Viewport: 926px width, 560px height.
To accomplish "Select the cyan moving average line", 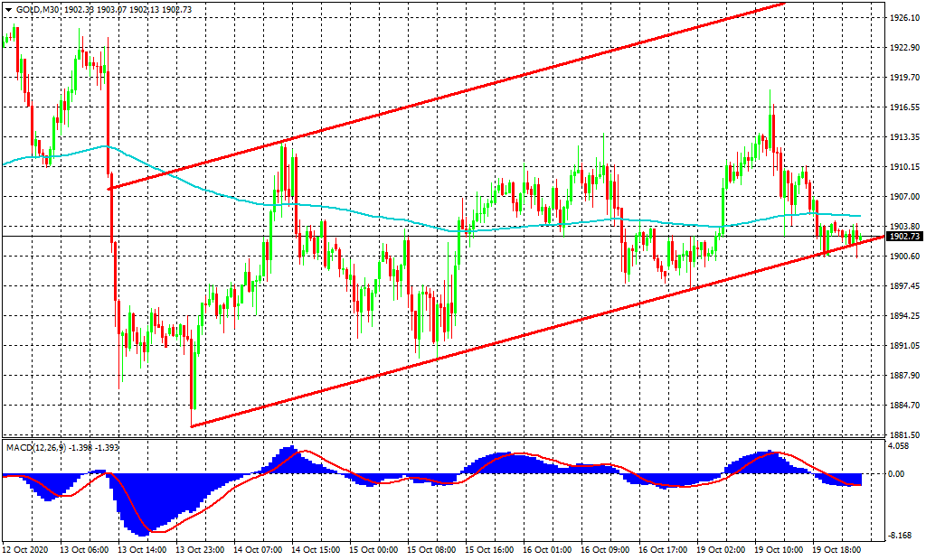I will (x=362, y=213).
